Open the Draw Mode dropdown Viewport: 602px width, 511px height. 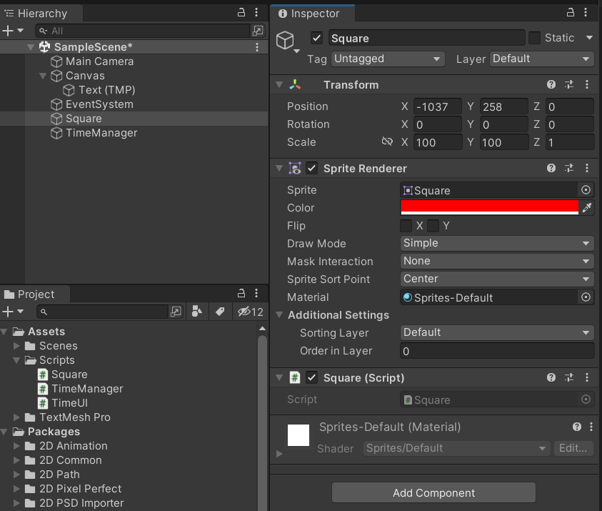pos(497,244)
